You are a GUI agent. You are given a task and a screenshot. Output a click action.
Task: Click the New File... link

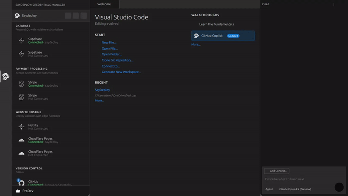(x=109, y=42)
